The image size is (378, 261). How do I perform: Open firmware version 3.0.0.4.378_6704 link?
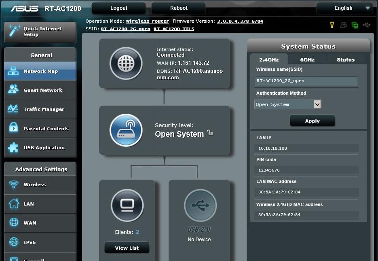point(240,21)
